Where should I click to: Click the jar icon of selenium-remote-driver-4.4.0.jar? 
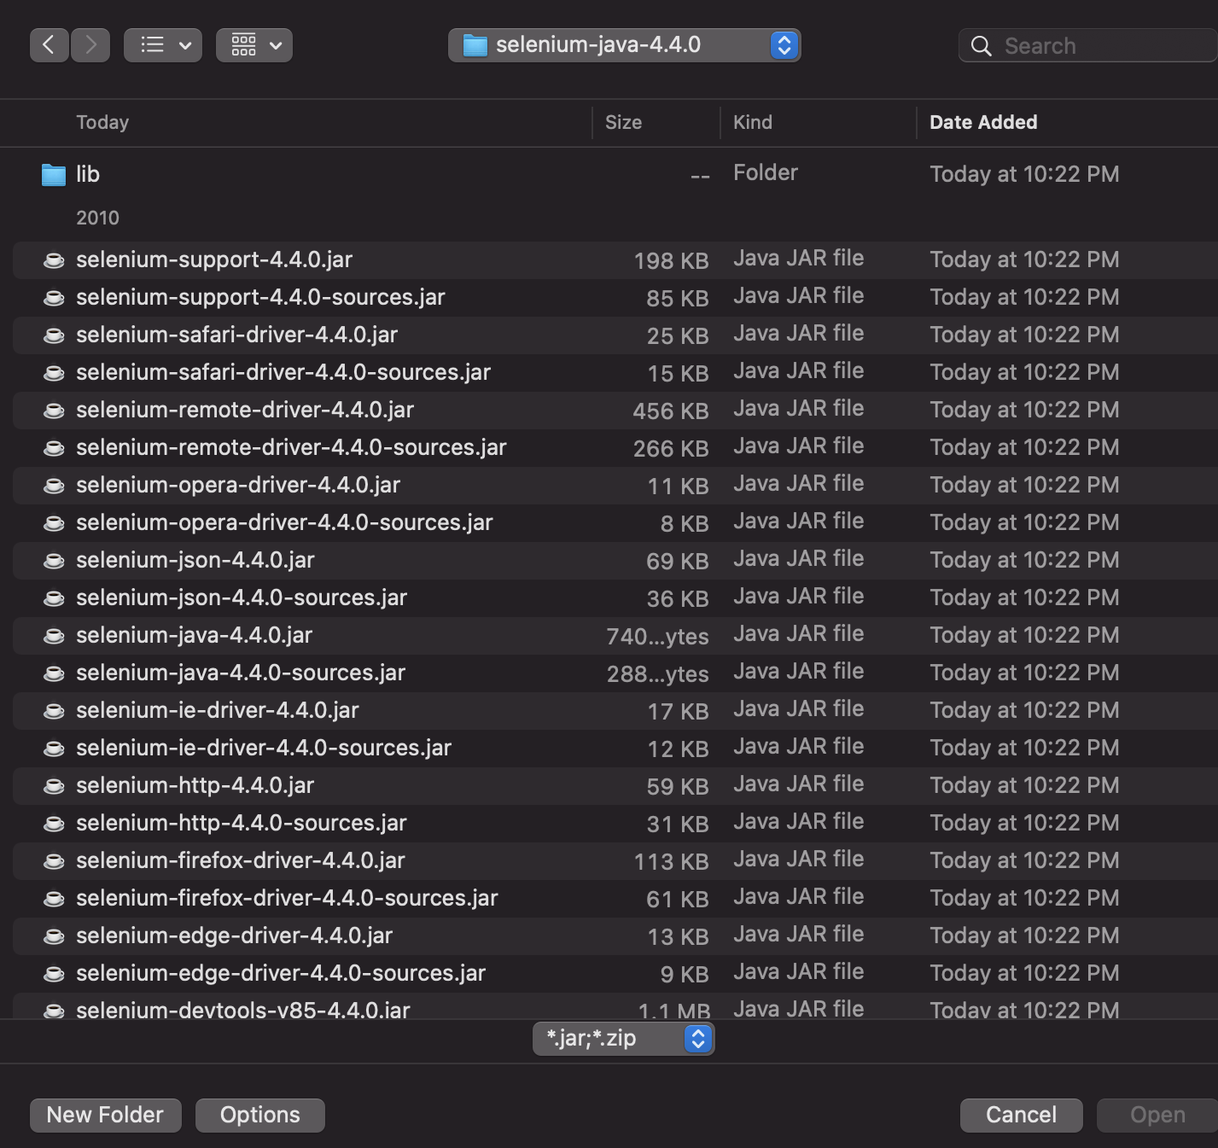(x=54, y=411)
